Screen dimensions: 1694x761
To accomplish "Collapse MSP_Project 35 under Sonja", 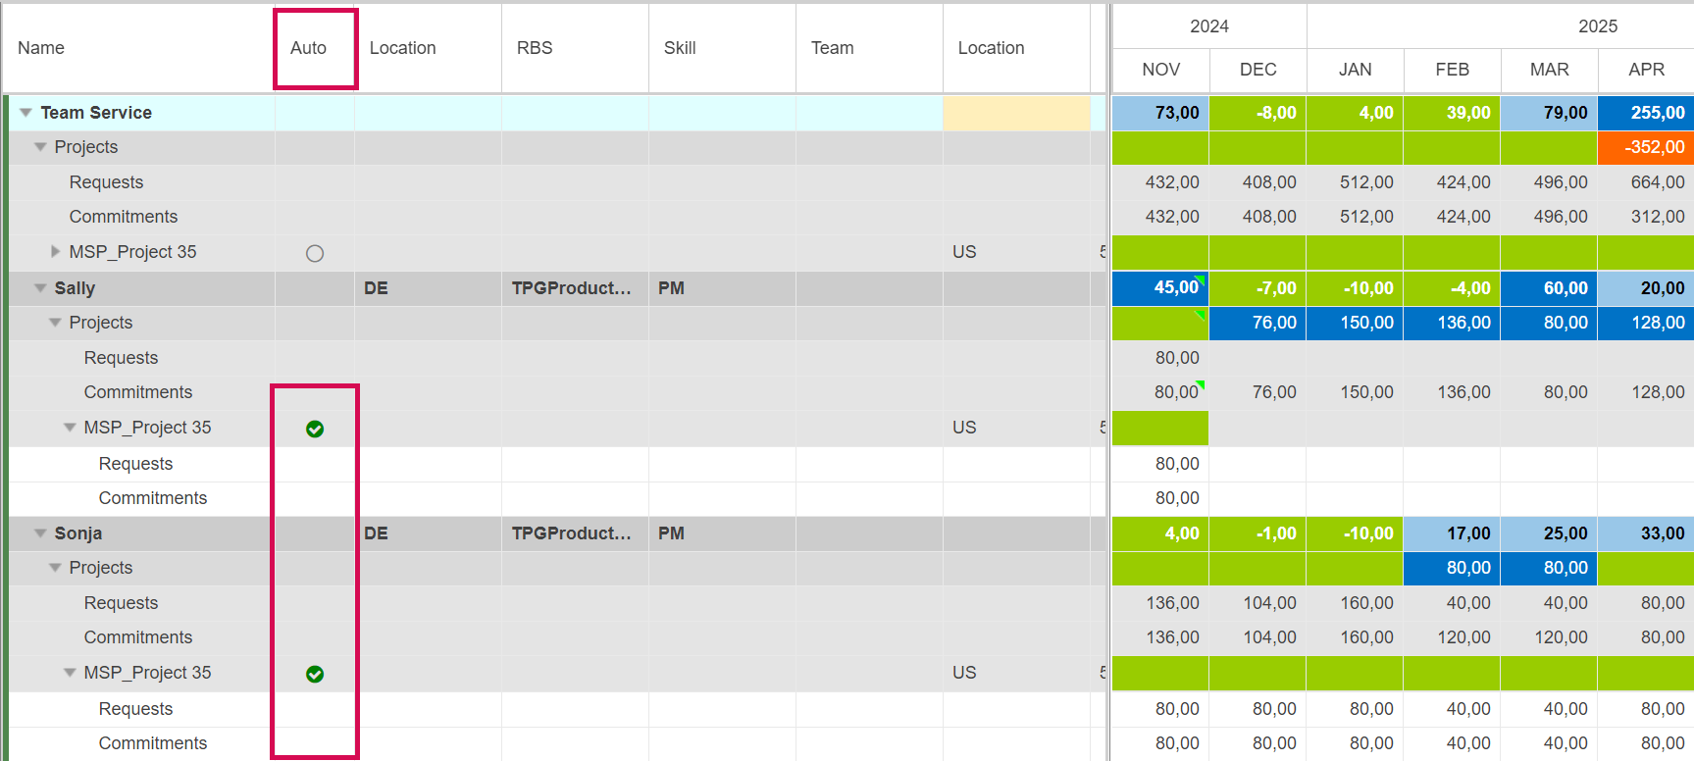I will click(x=70, y=673).
